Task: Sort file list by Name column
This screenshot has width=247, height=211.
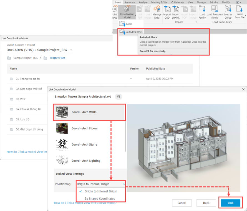Action: [x=13, y=69]
